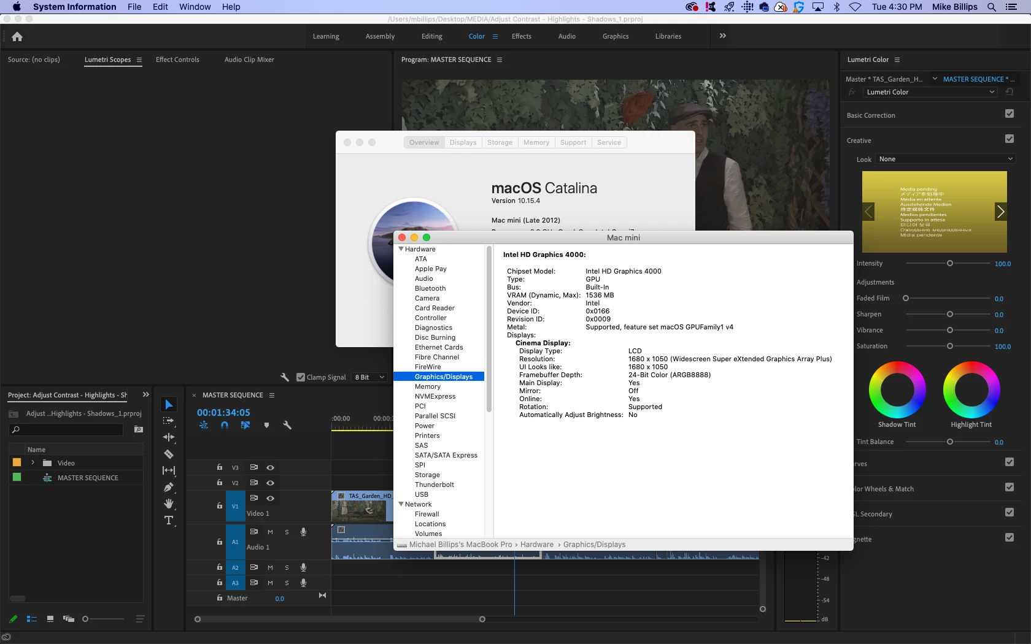1031x644 pixels.
Task: Select Memory in System Information sidebar
Action: coord(428,386)
